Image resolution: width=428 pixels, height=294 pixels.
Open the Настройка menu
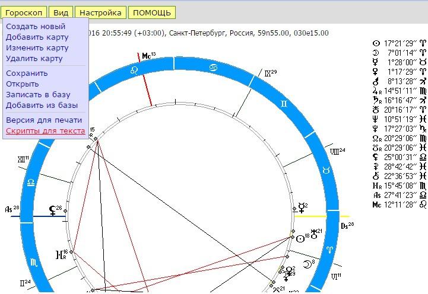(x=100, y=13)
